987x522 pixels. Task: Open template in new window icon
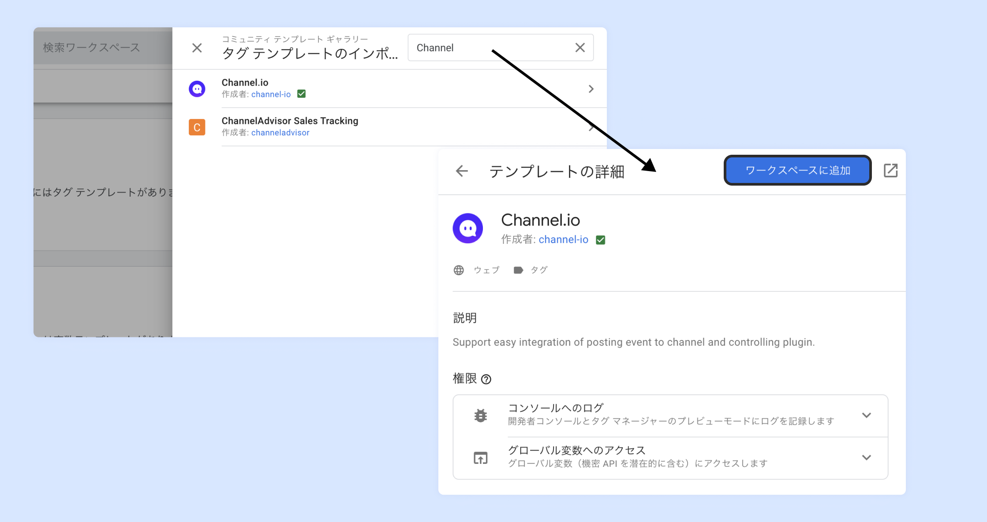coord(890,171)
